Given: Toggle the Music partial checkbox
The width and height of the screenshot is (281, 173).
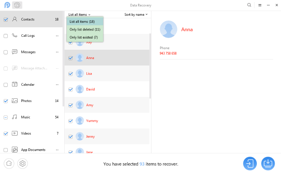Looking at the screenshot, I should pyautogui.click(x=6, y=117).
